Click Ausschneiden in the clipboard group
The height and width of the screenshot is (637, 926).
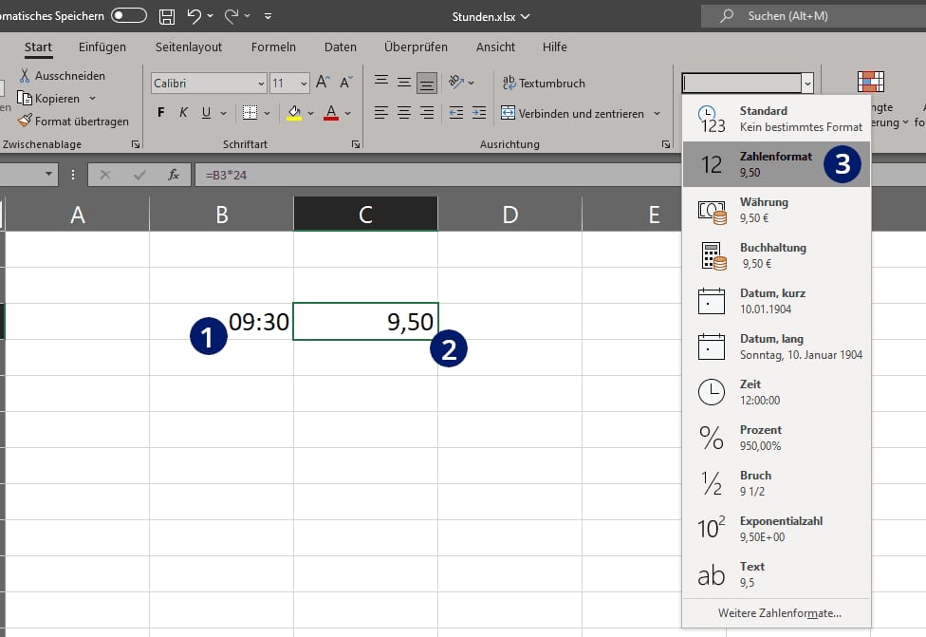point(63,76)
